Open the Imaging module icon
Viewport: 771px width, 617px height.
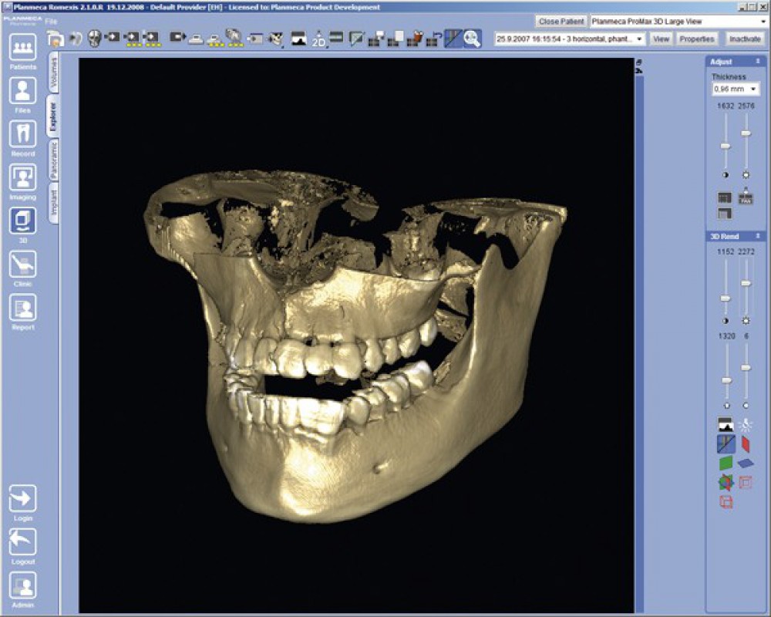[x=23, y=178]
